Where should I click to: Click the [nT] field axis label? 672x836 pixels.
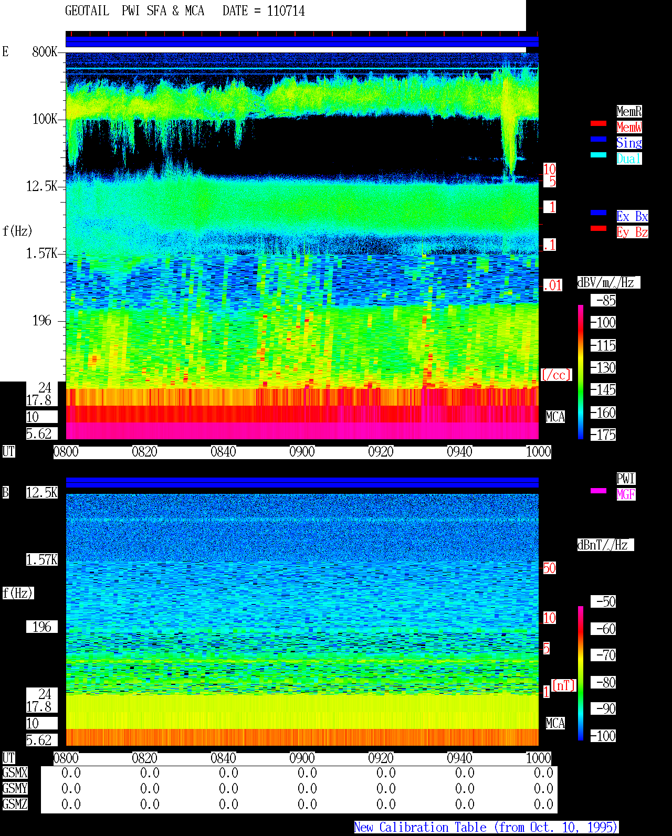coord(564,685)
